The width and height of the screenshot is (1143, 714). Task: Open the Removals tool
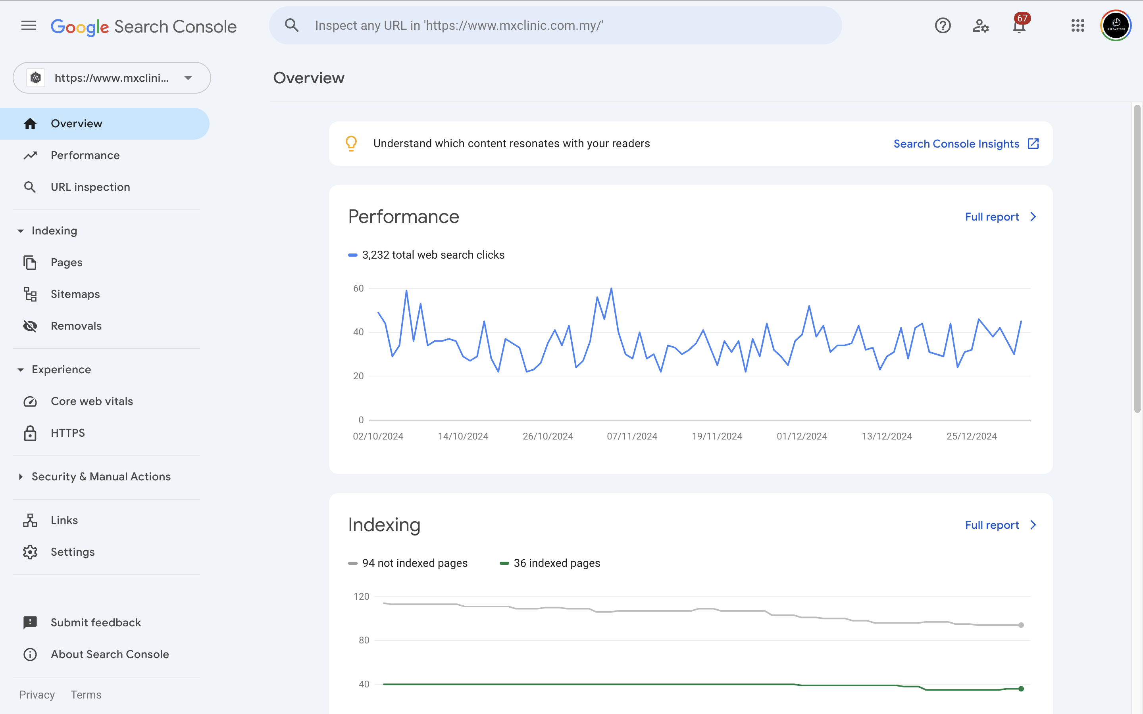pyautogui.click(x=76, y=326)
